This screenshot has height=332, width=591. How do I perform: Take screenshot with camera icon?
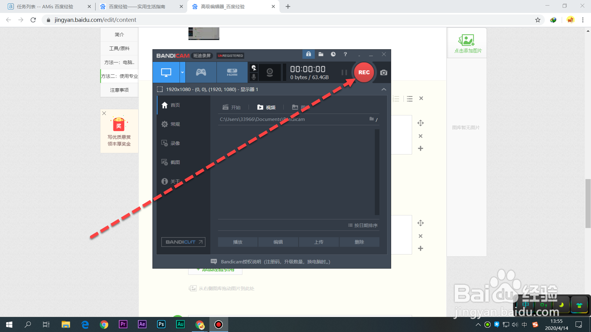click(x=383, y=72)
